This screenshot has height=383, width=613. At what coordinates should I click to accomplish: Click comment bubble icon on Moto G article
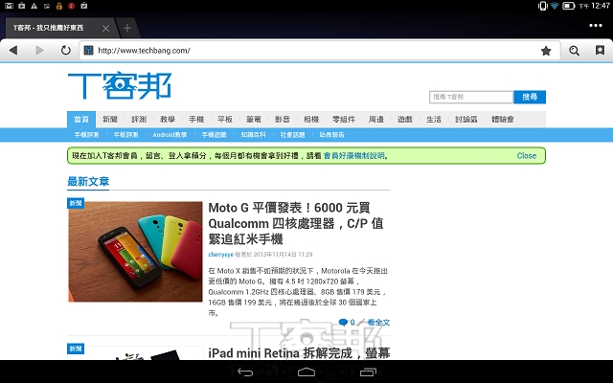pyautogui.click(x=343, y=323)
